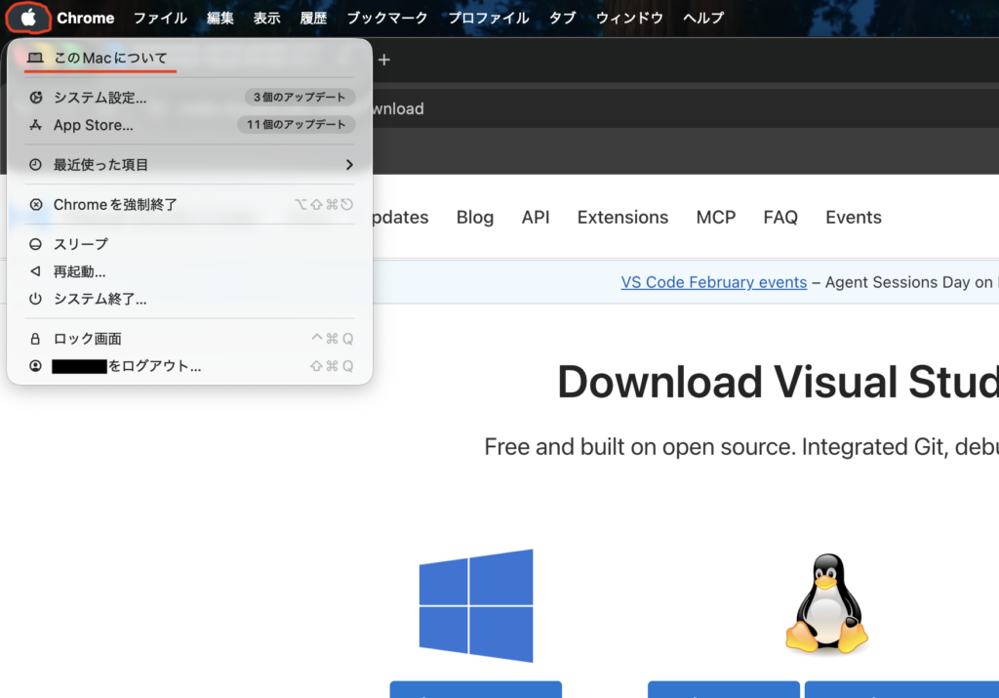Open App Store from Apple menu
Viewport: 999px width, 698px height.
(x=93, y=125)
